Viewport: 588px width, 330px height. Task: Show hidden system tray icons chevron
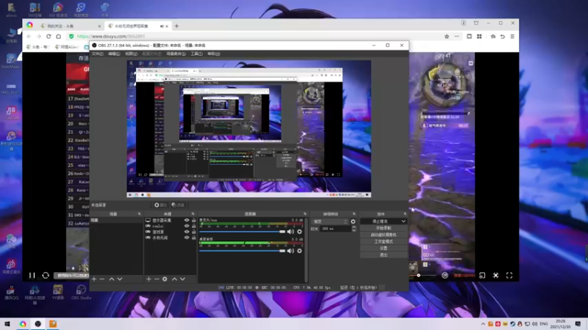483,324
